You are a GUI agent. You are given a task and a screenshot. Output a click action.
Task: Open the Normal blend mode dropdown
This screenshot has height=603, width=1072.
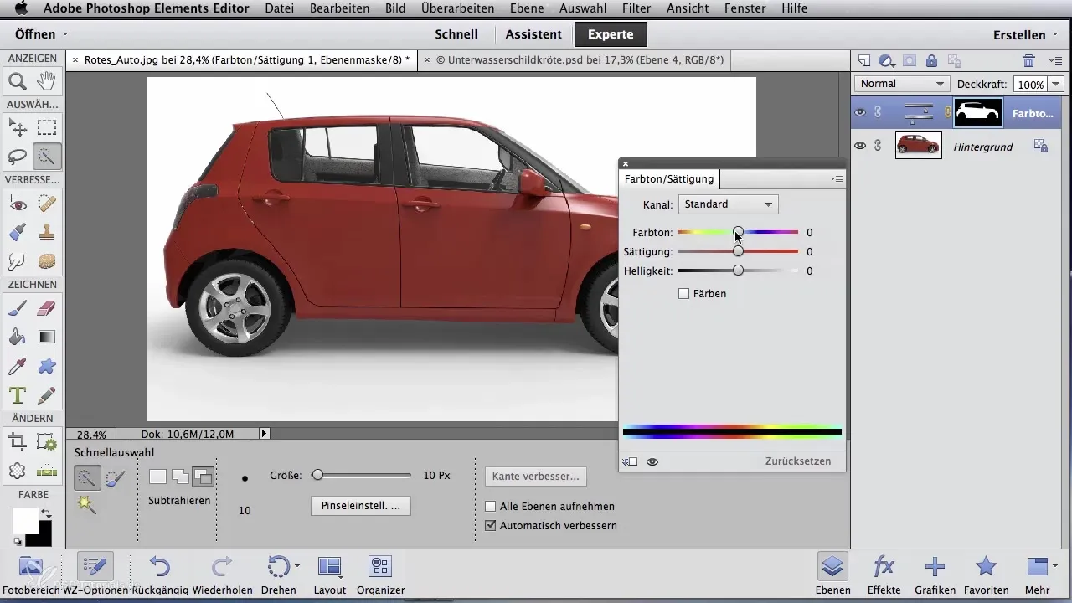(x=901, y=84)
